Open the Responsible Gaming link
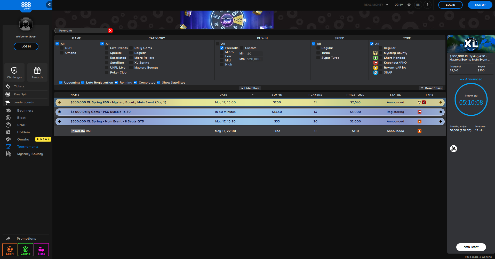 point(478,257)
